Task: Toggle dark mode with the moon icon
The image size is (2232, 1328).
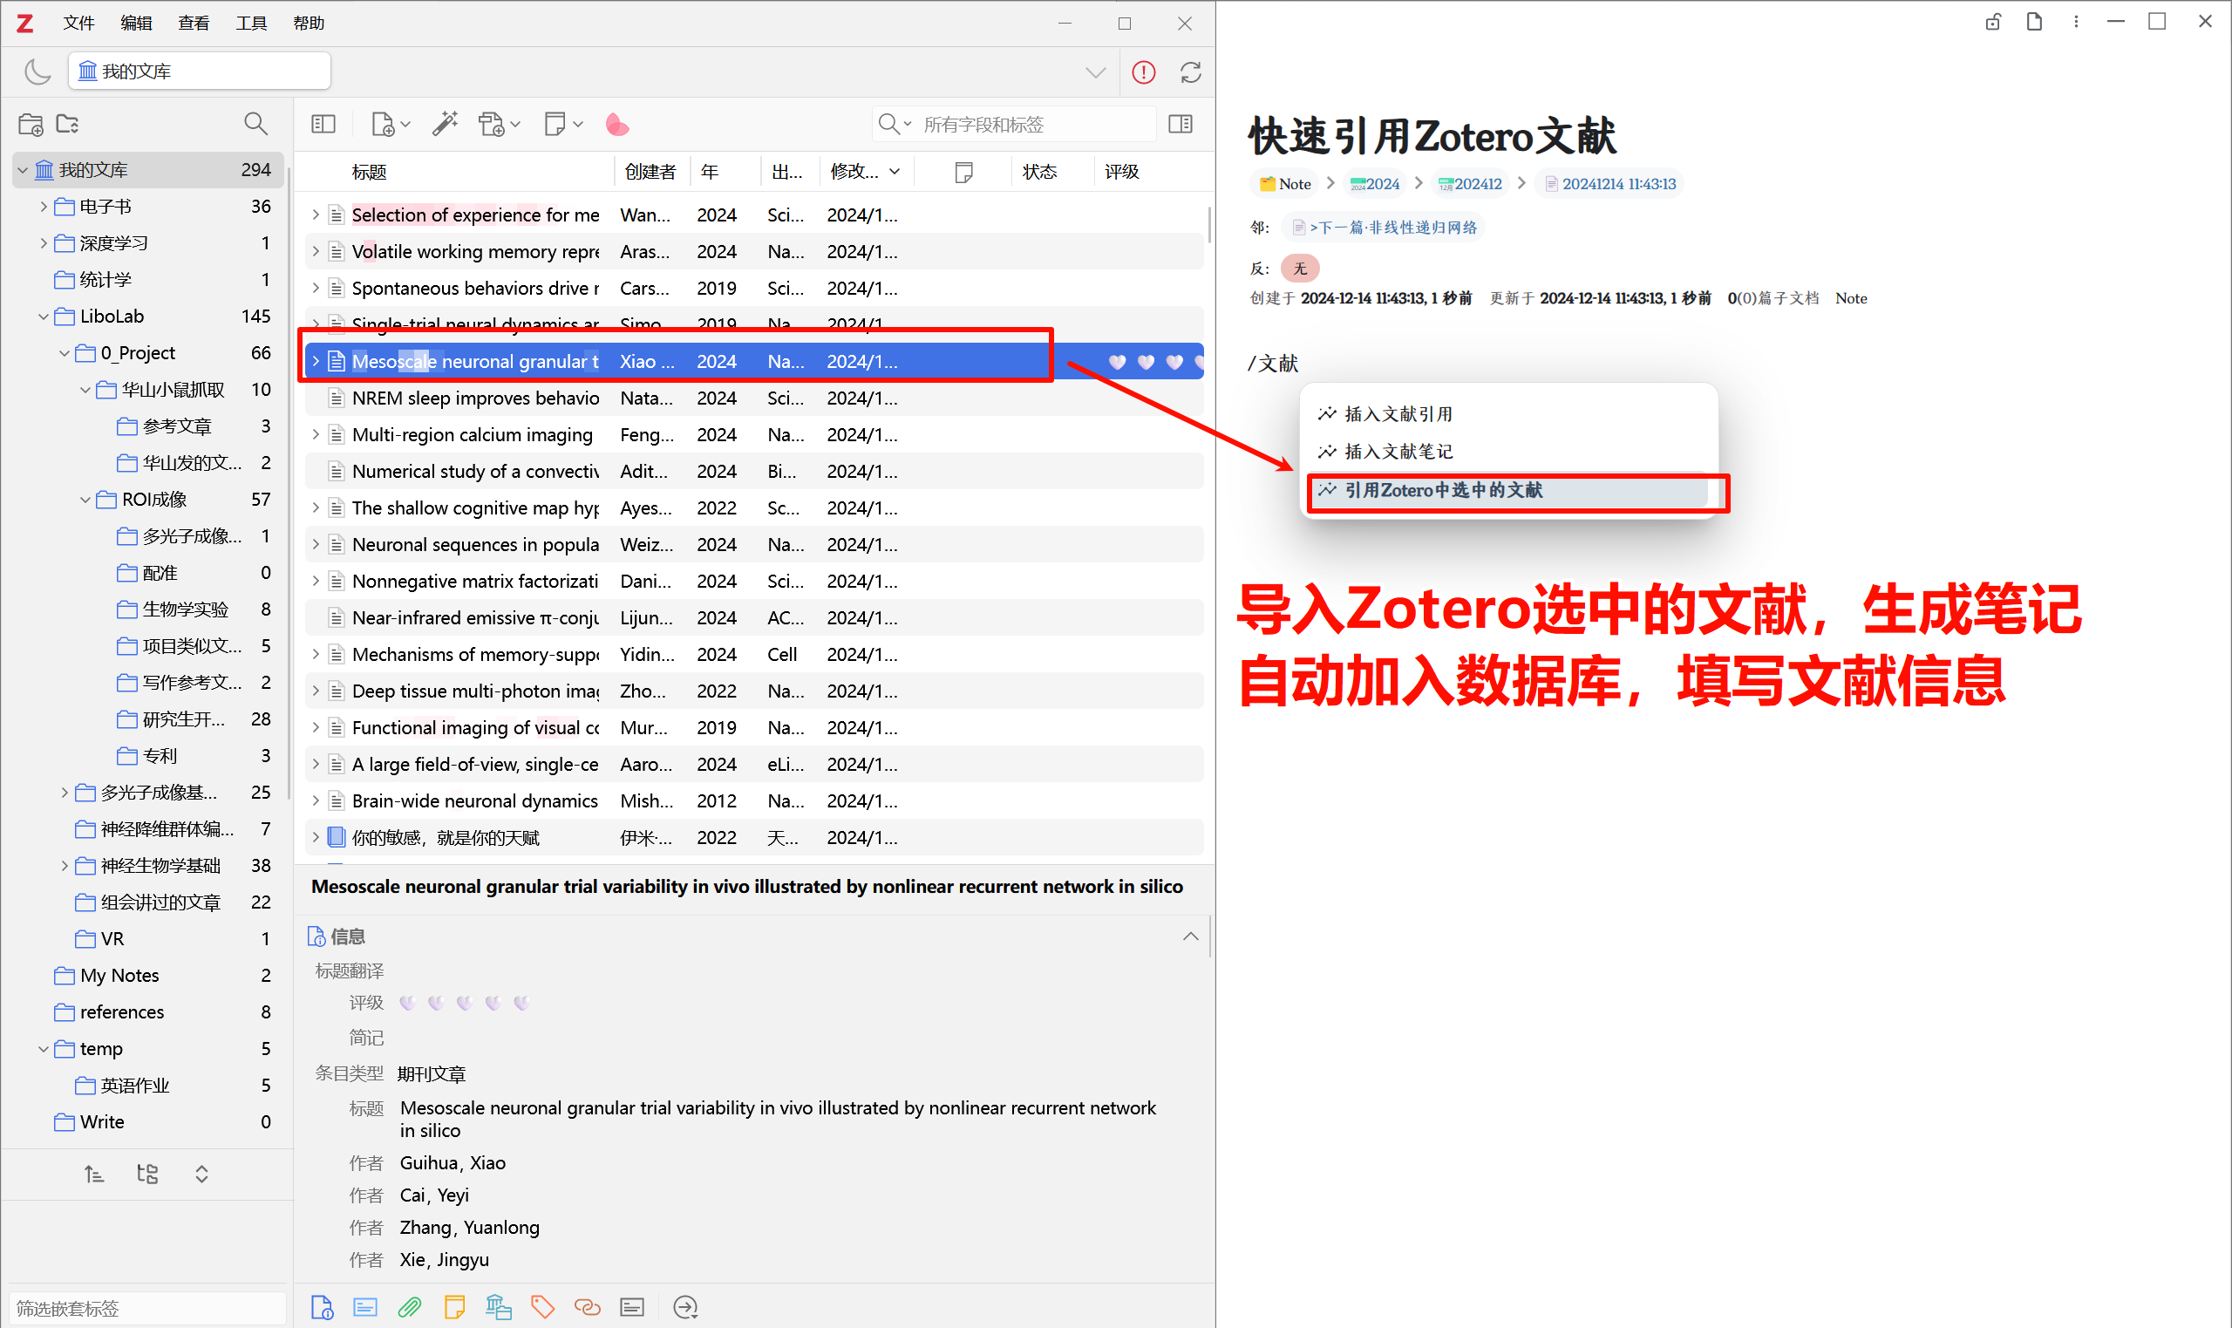Action: click(37, 72)
